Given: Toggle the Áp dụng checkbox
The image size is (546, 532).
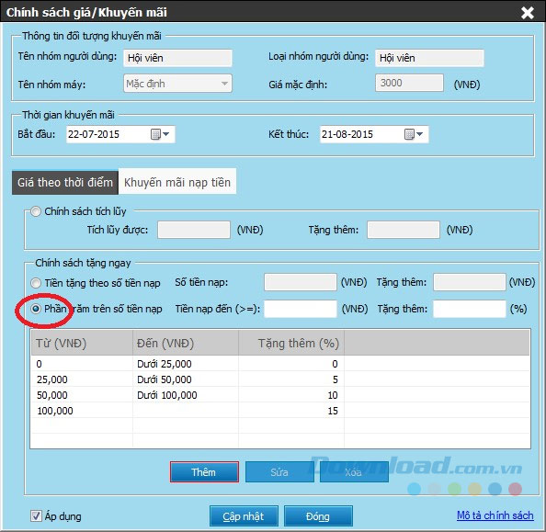Looking at the screenshot, I should 36,515.
